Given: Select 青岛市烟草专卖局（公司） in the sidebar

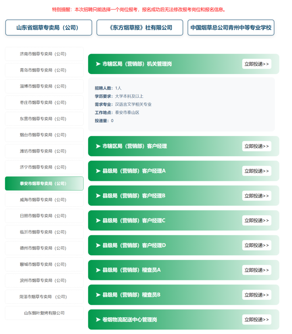Looking at the screenshot, I should pyautogui.click(x=44, y=70).
